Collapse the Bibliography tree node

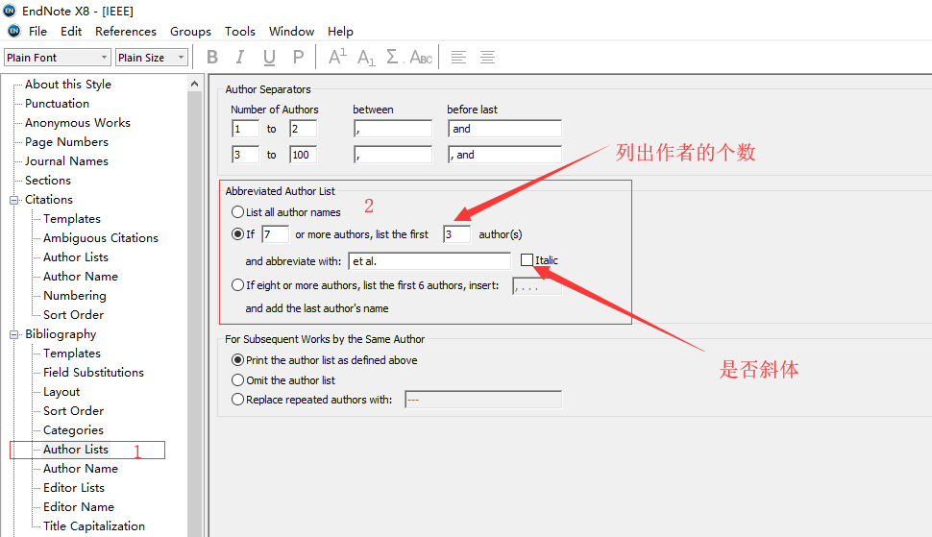(x=13, y=334)
